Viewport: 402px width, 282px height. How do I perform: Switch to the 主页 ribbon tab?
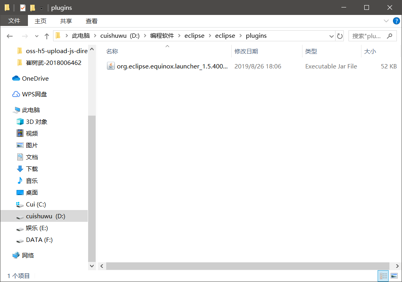point(41,21)
